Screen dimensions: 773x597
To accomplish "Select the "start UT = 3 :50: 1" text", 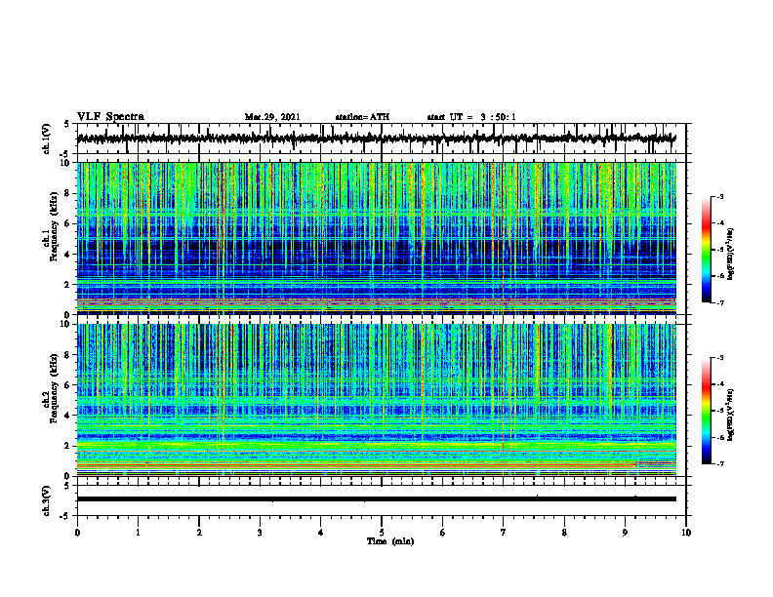I will pyautogui.click(x=471, y=117).
